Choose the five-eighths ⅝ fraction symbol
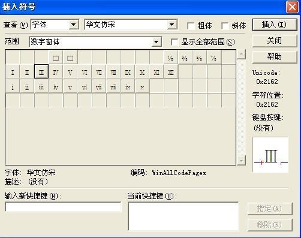Screen dimensions: 301x238 [x=200, y=58]
